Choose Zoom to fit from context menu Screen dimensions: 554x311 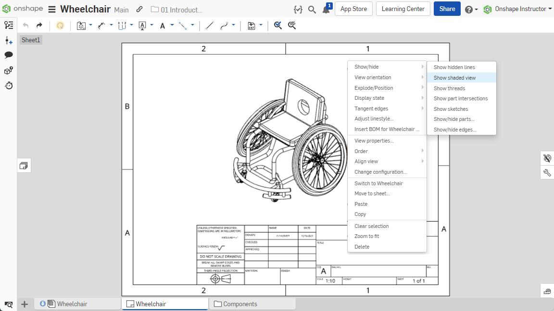point(366,236)
